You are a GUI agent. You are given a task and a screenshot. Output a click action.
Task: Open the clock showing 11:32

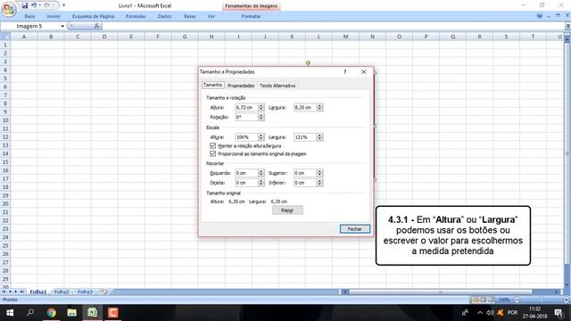pos(535,313)
